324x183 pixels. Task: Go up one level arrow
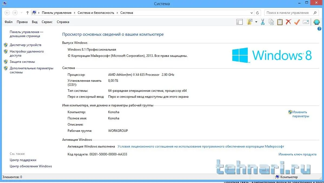28,13
